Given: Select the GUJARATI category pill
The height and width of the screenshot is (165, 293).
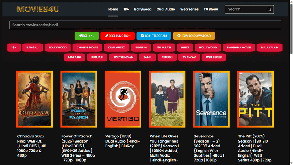Looking at the screenshot, I should (x=164, y=48).
